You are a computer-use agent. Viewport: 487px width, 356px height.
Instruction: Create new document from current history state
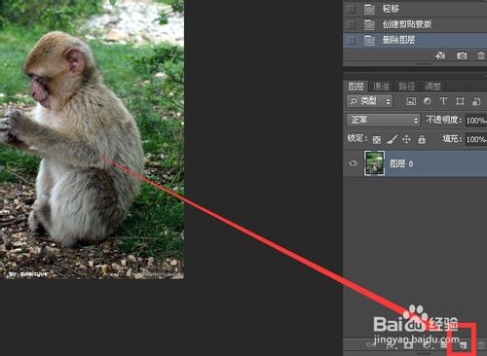440,55
